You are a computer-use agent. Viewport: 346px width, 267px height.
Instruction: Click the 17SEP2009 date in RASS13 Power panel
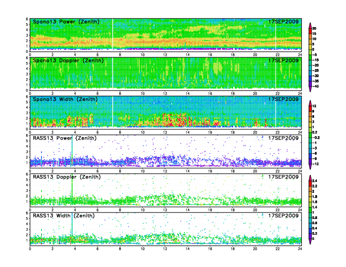284,138
